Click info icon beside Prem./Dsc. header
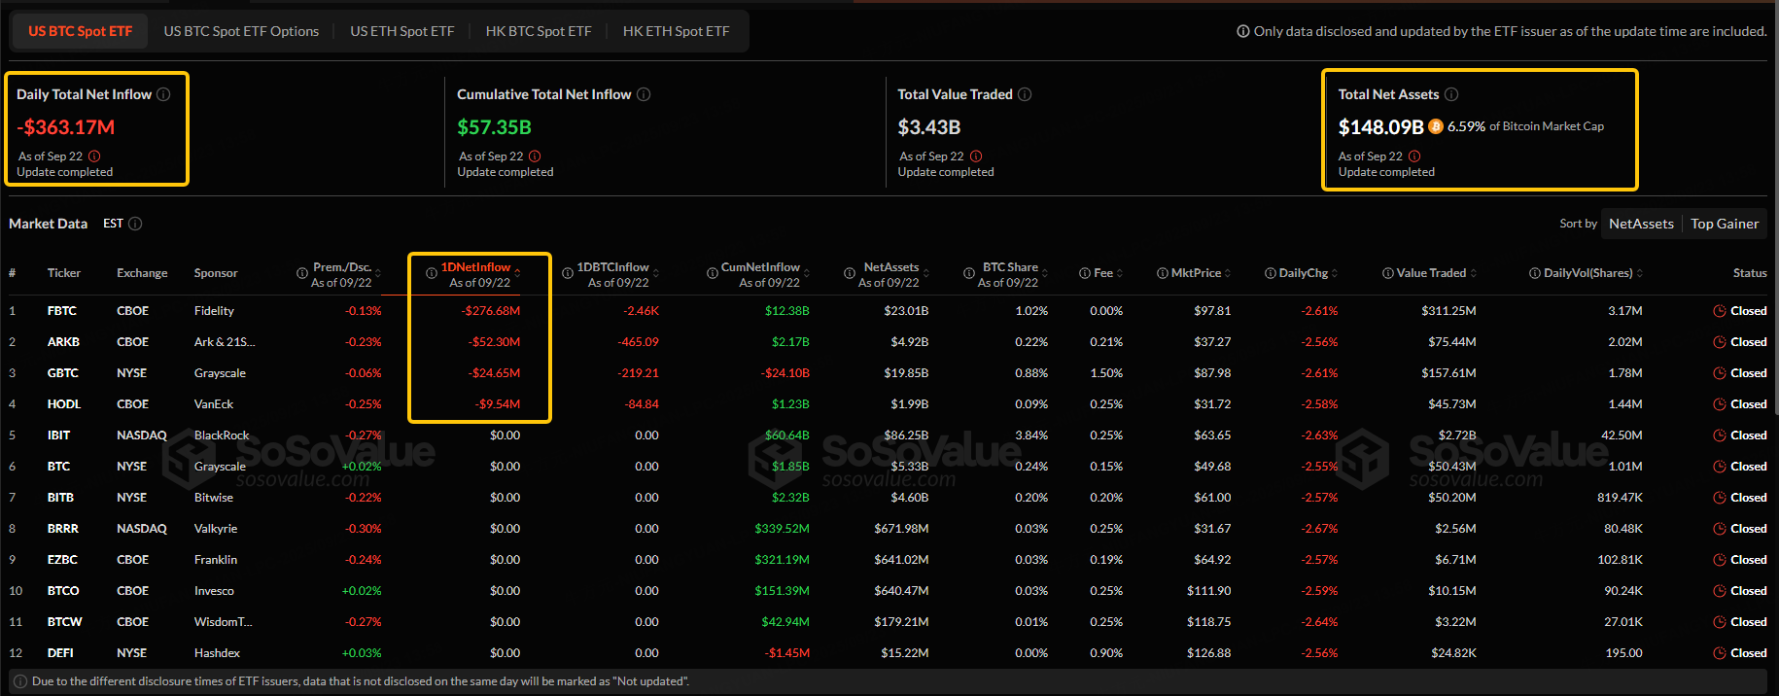 [302, 274]
